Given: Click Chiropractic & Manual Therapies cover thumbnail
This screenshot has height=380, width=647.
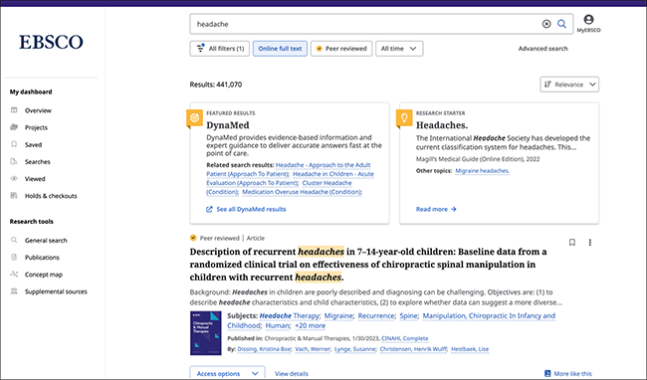Looking at the screenshot, I should (205, 333).
